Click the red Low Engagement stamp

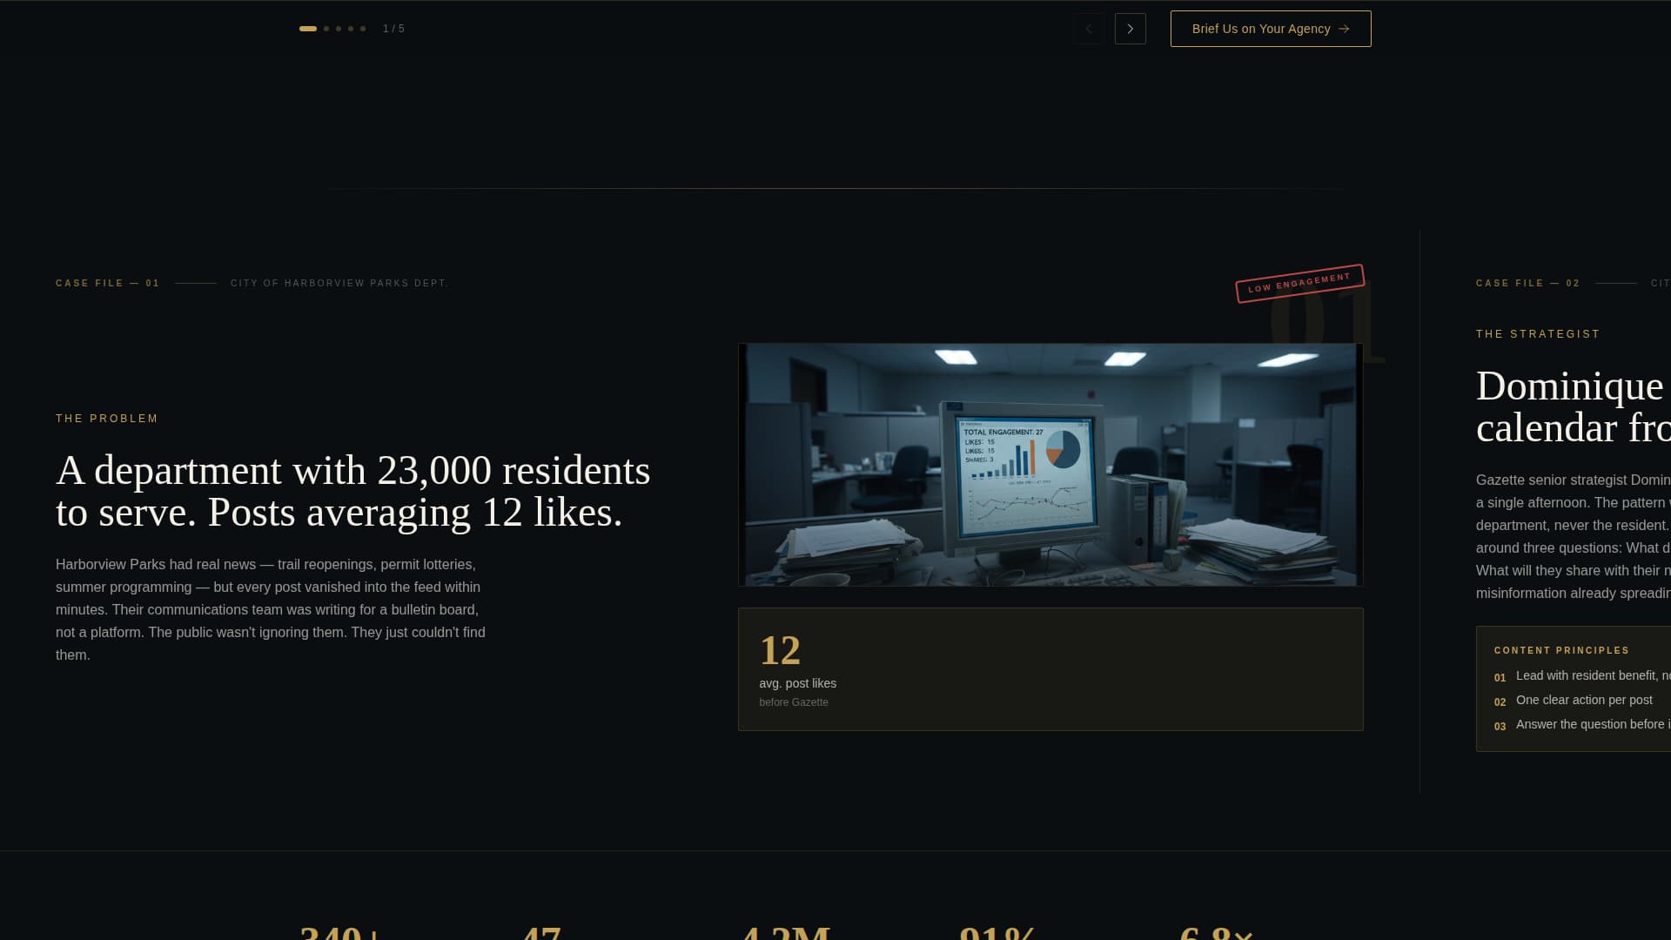1299,283
